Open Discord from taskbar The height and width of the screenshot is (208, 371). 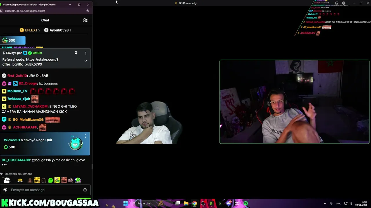[x=228, y=204]
